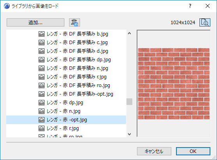Viewport: 217px width, 160px height.
Task: Click file icon beside 長手積み d.jpg
Action: pyautogui.click(x=41, y=51)
